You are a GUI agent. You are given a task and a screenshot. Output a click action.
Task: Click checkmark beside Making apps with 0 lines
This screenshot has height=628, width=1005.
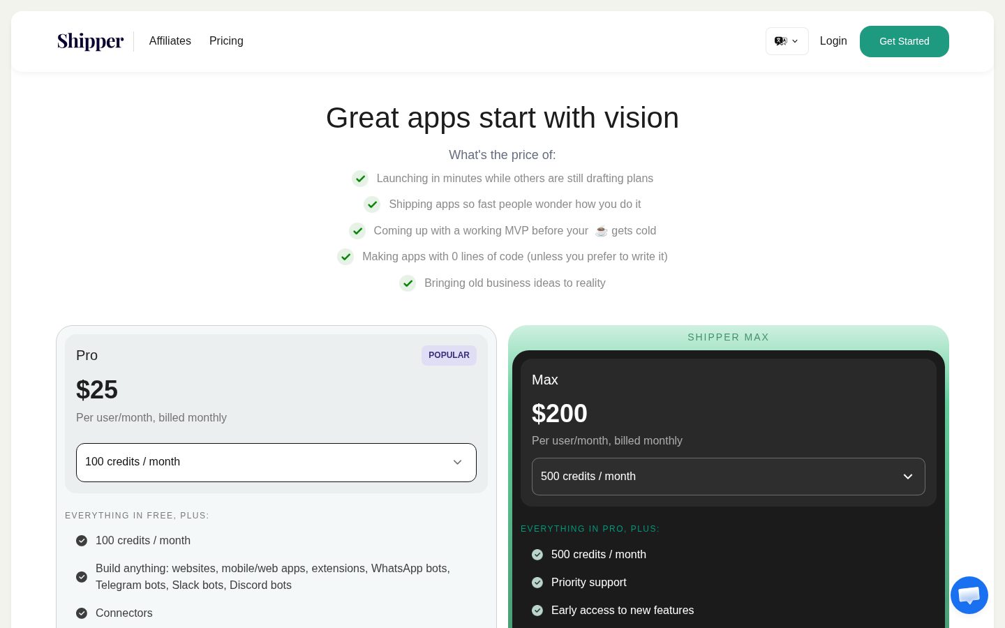pyautogui.click(x=345, y=257)
